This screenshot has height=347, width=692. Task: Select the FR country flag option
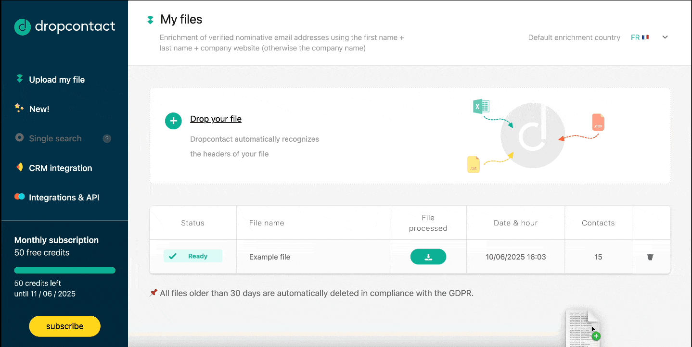coord(640,37)
